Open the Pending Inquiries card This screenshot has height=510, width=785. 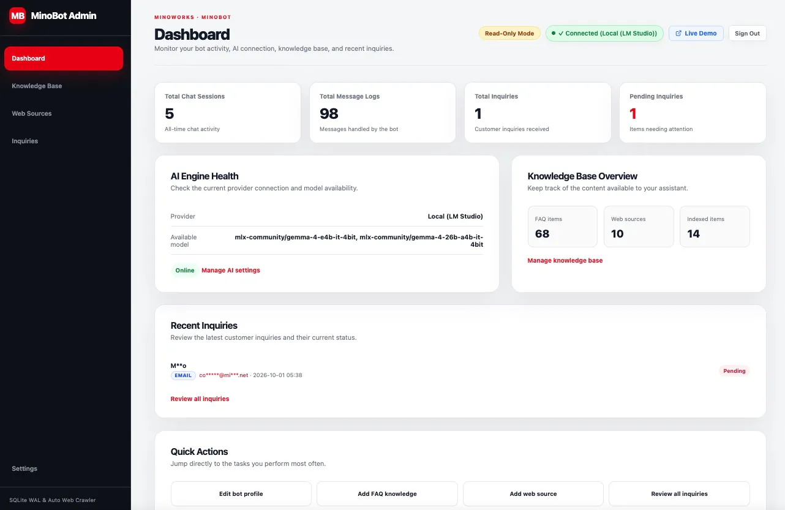pyautogui.click(x=693, y=113)
